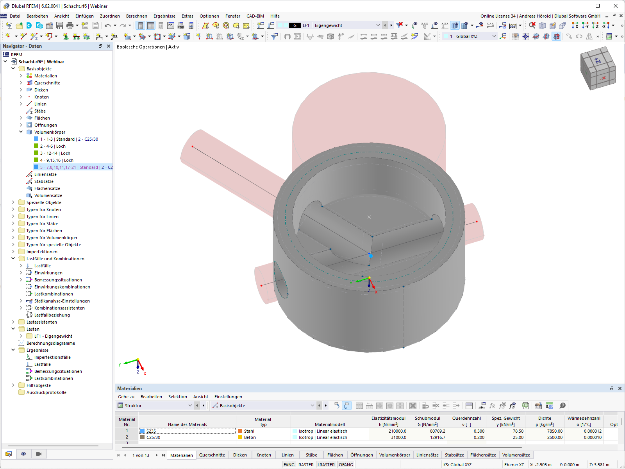
Task: Open the Einstellungen menu in the table panel
Action: (228, 397)
